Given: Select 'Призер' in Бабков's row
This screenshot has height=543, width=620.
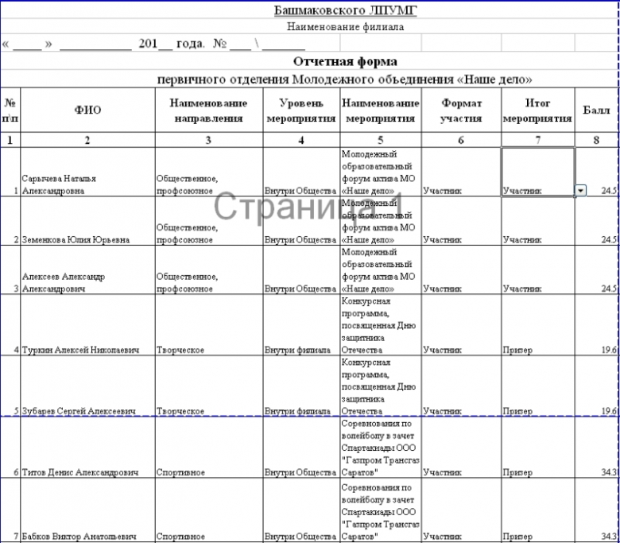Looking at the screenshot, I should [x=538, y=510].
